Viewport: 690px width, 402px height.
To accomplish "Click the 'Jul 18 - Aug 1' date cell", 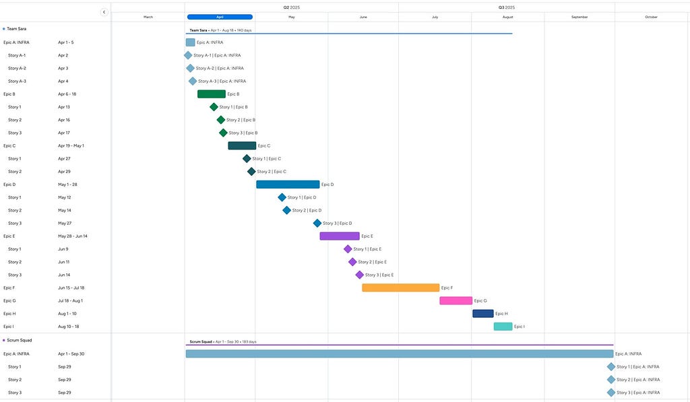I will pyautogui.click(x=70, y=301).
